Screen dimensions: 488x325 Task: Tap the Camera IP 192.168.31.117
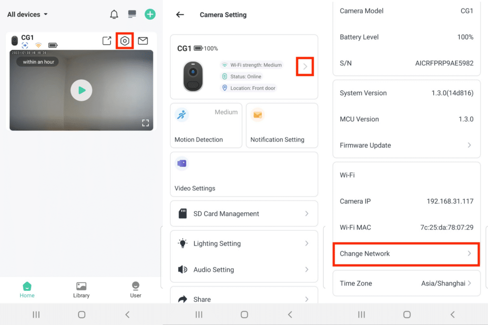coord(450,201)
